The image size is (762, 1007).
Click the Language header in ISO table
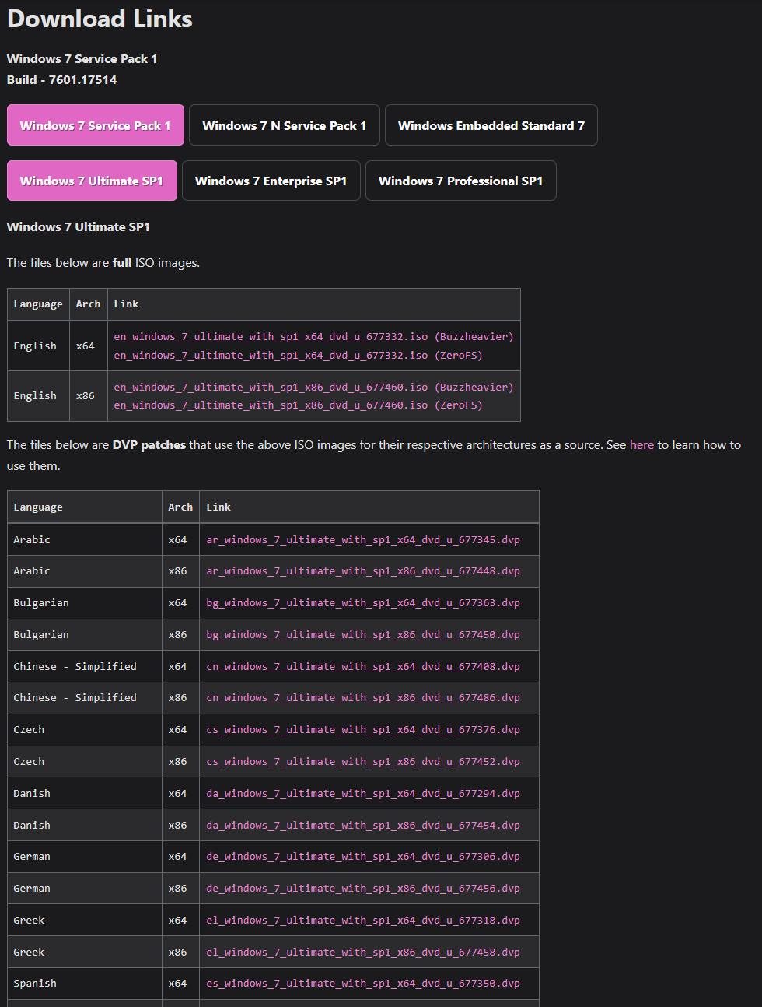38,304
